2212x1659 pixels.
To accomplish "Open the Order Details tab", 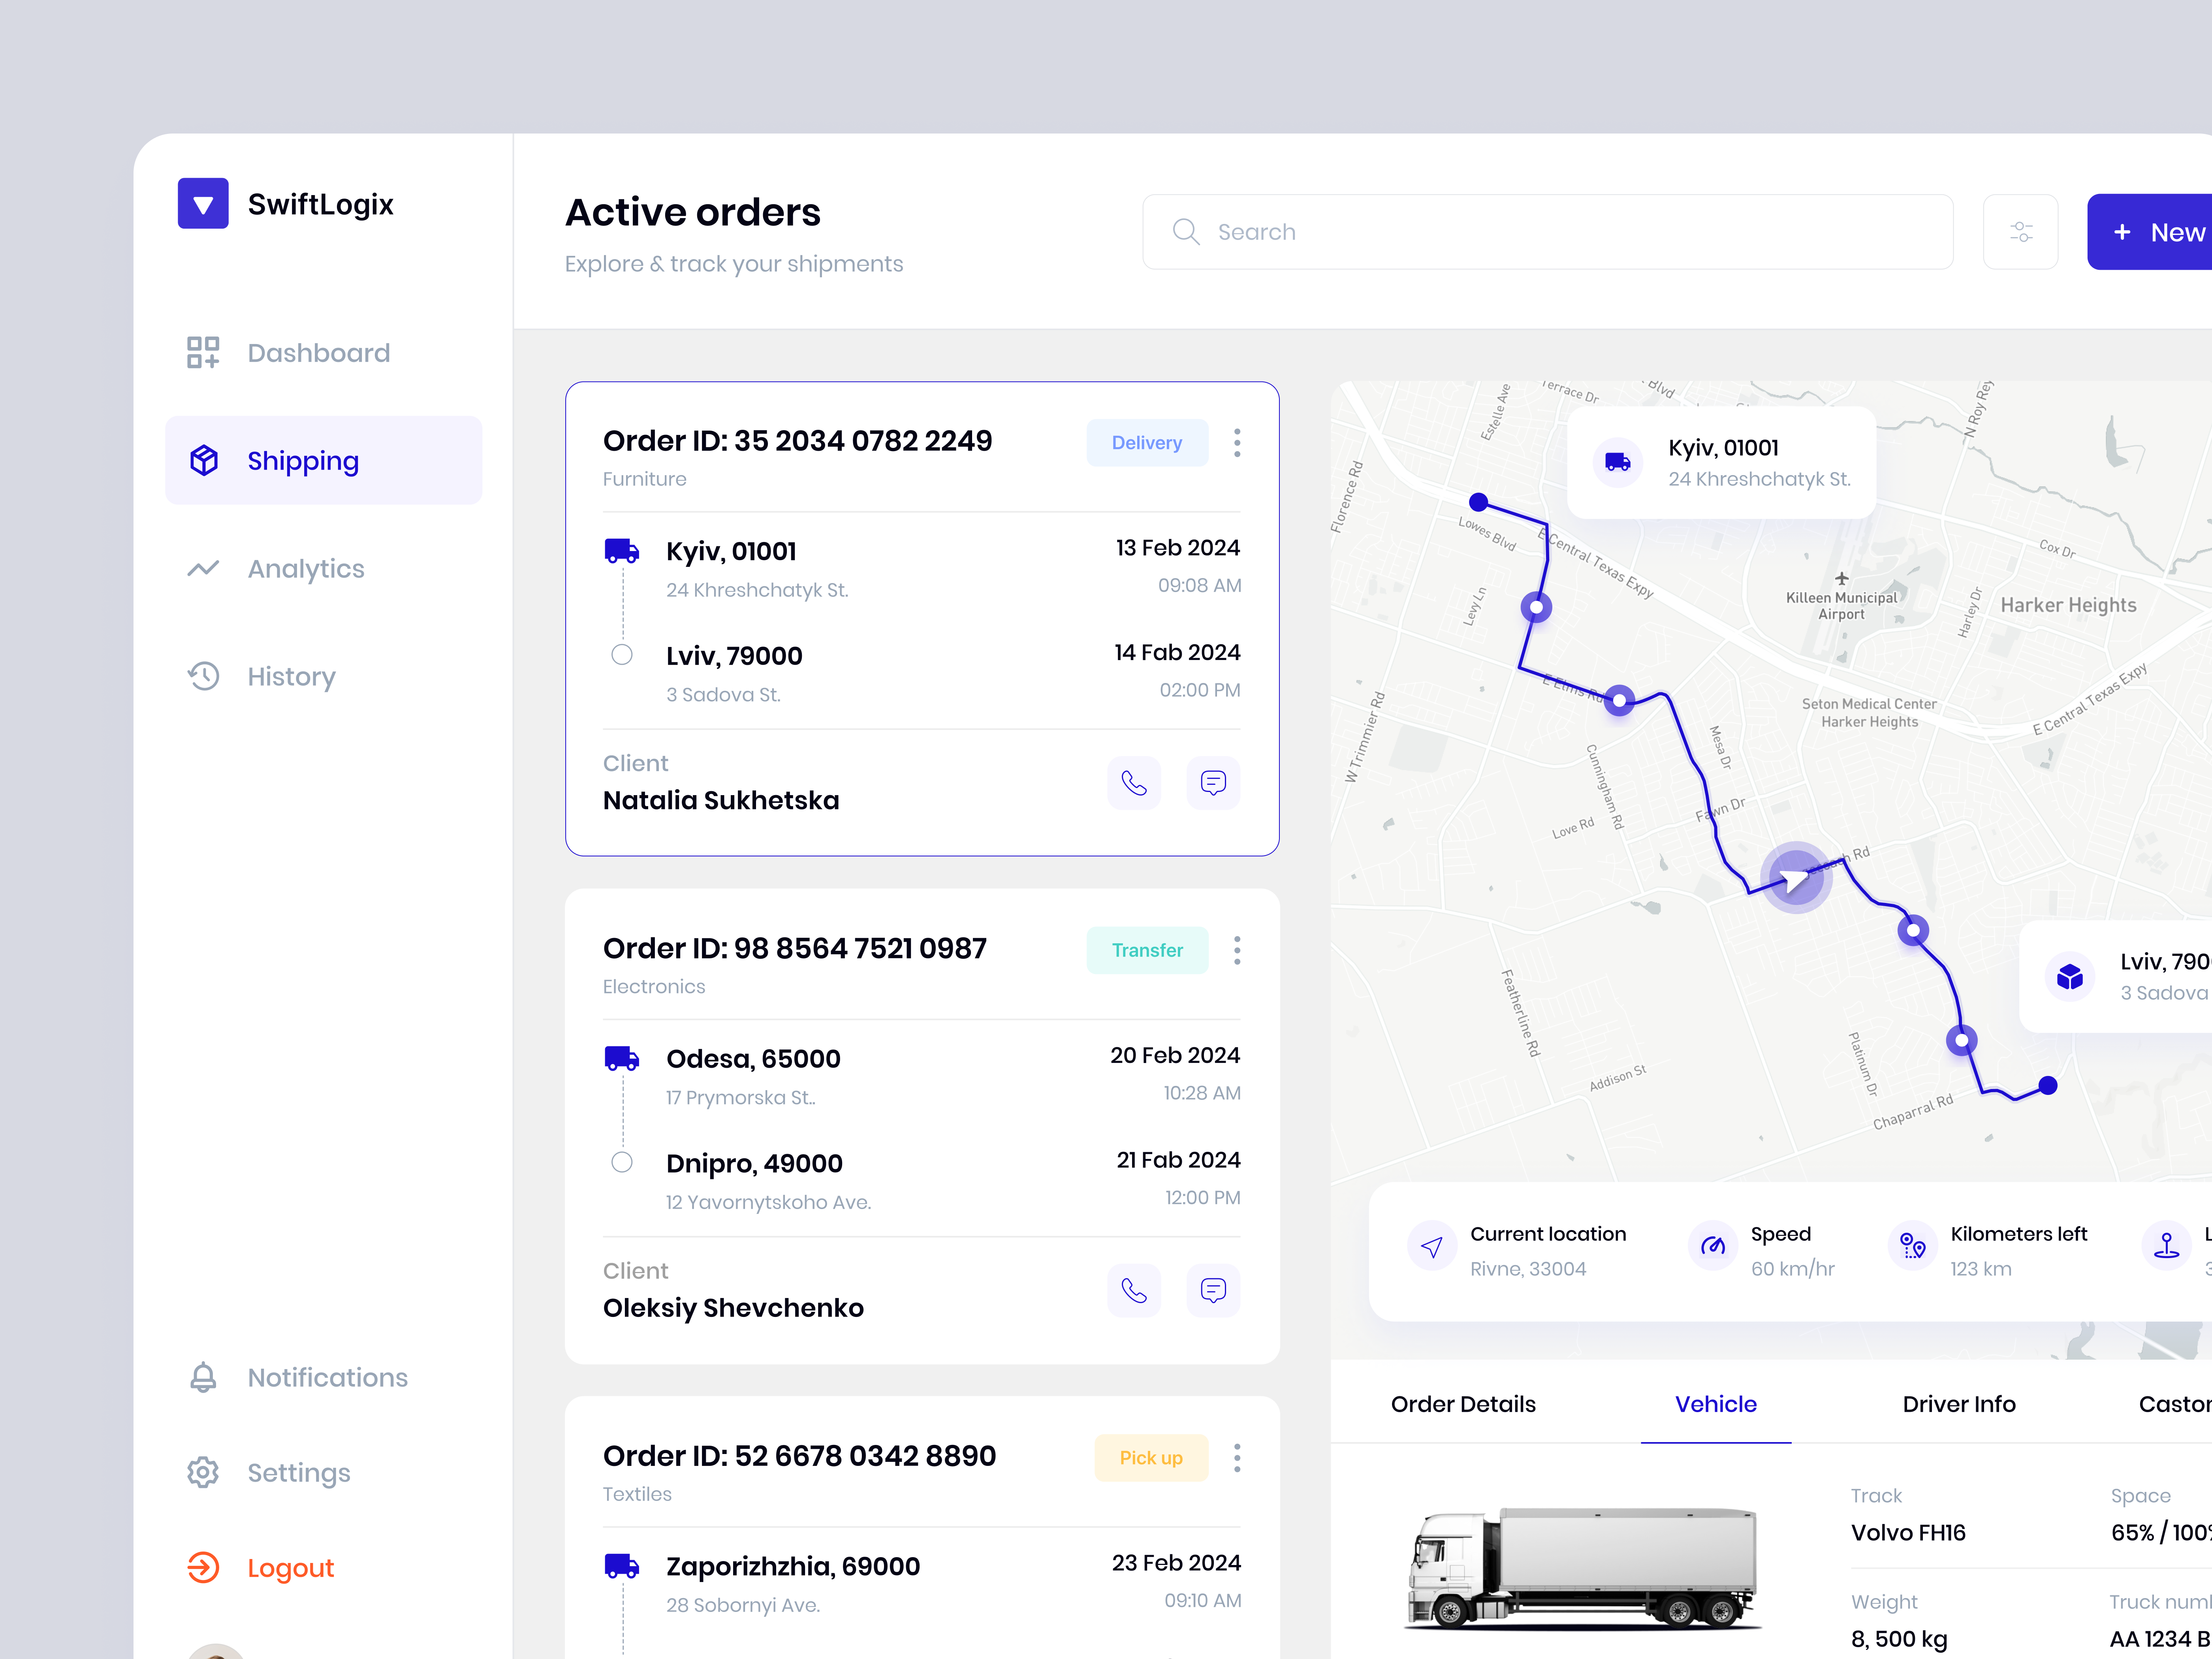I will (x=1463, y=1404).
